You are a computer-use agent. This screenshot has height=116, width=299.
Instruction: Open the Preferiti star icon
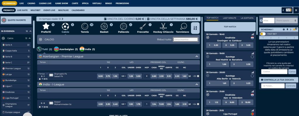46,26
